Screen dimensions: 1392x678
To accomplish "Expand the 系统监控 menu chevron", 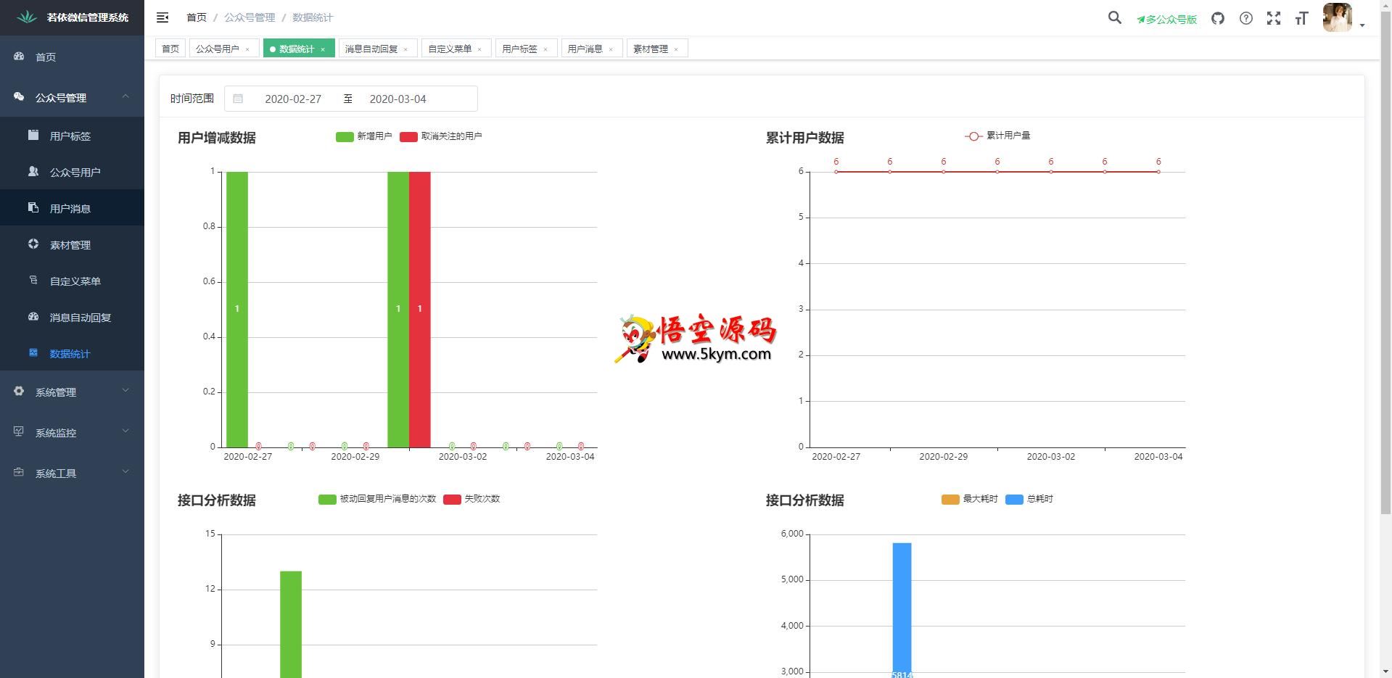I will [x=125, y=431].
